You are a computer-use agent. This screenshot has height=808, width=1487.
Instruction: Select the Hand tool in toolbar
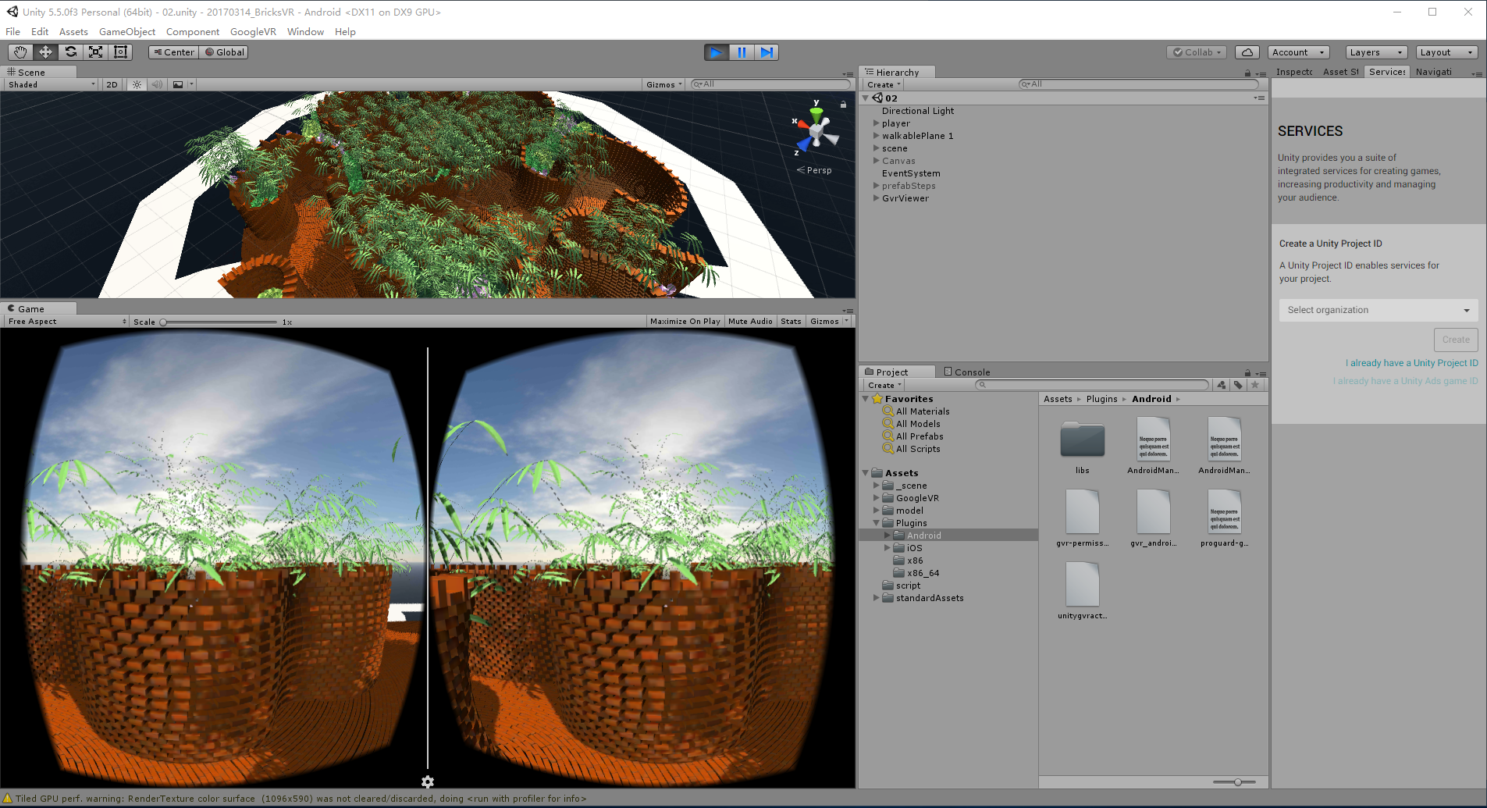(20, 52)
